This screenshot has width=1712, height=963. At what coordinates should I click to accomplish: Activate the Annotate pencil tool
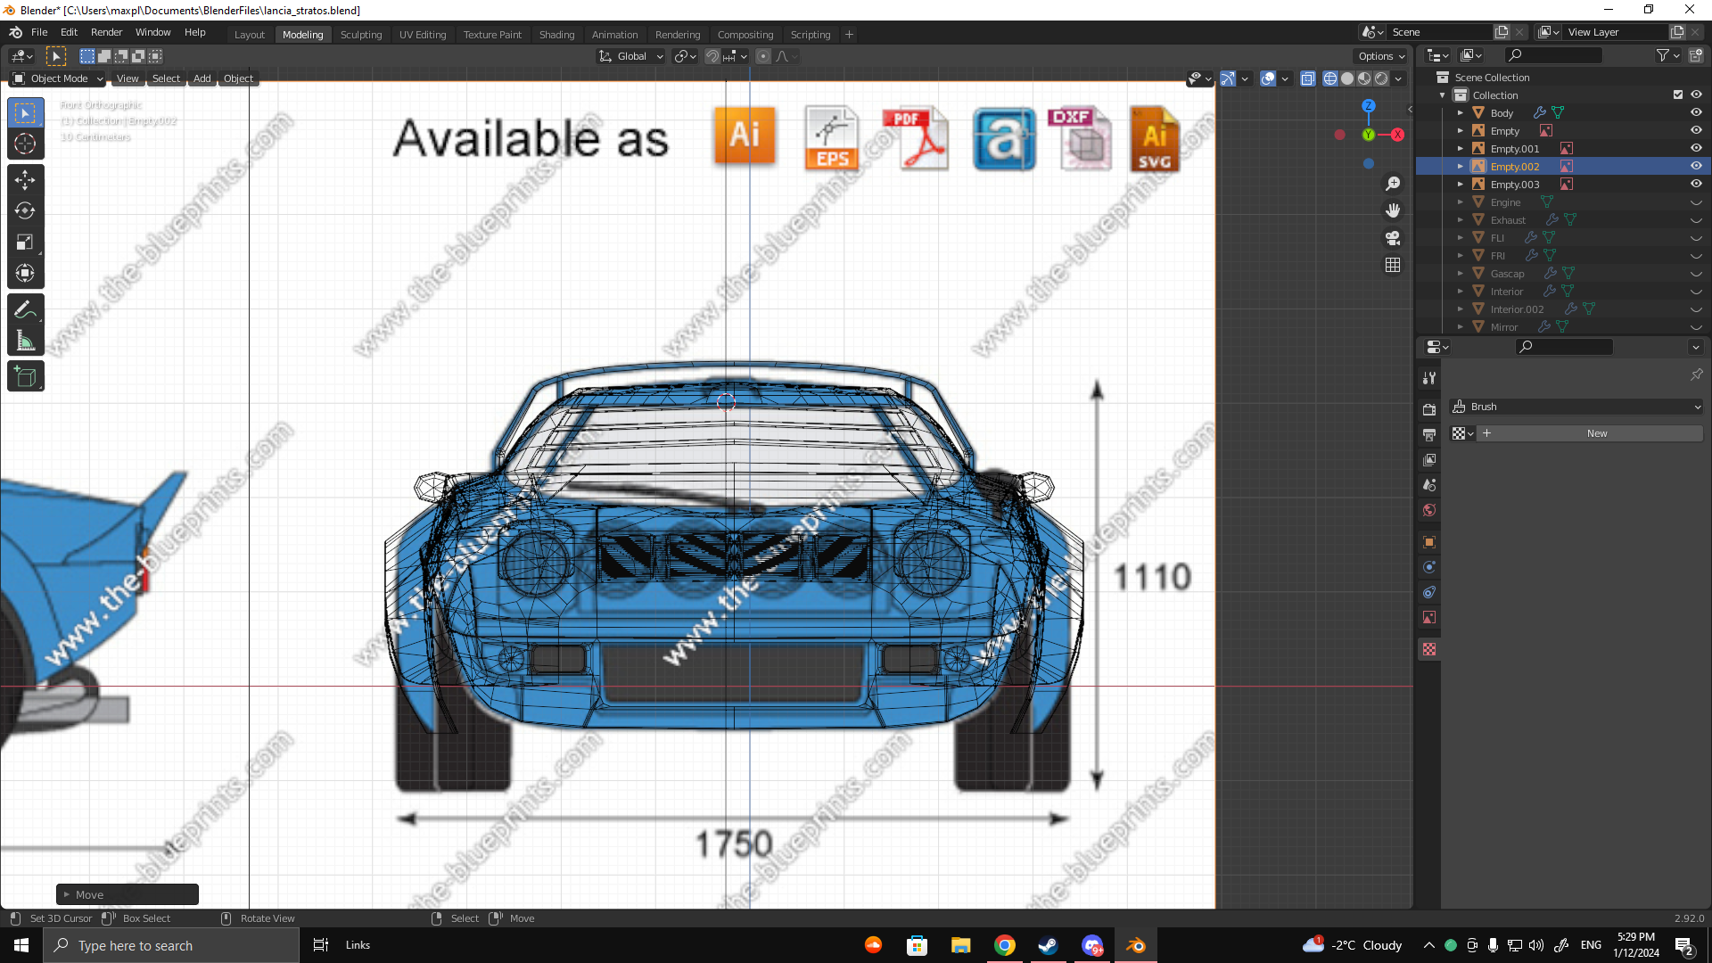(25, 309)
